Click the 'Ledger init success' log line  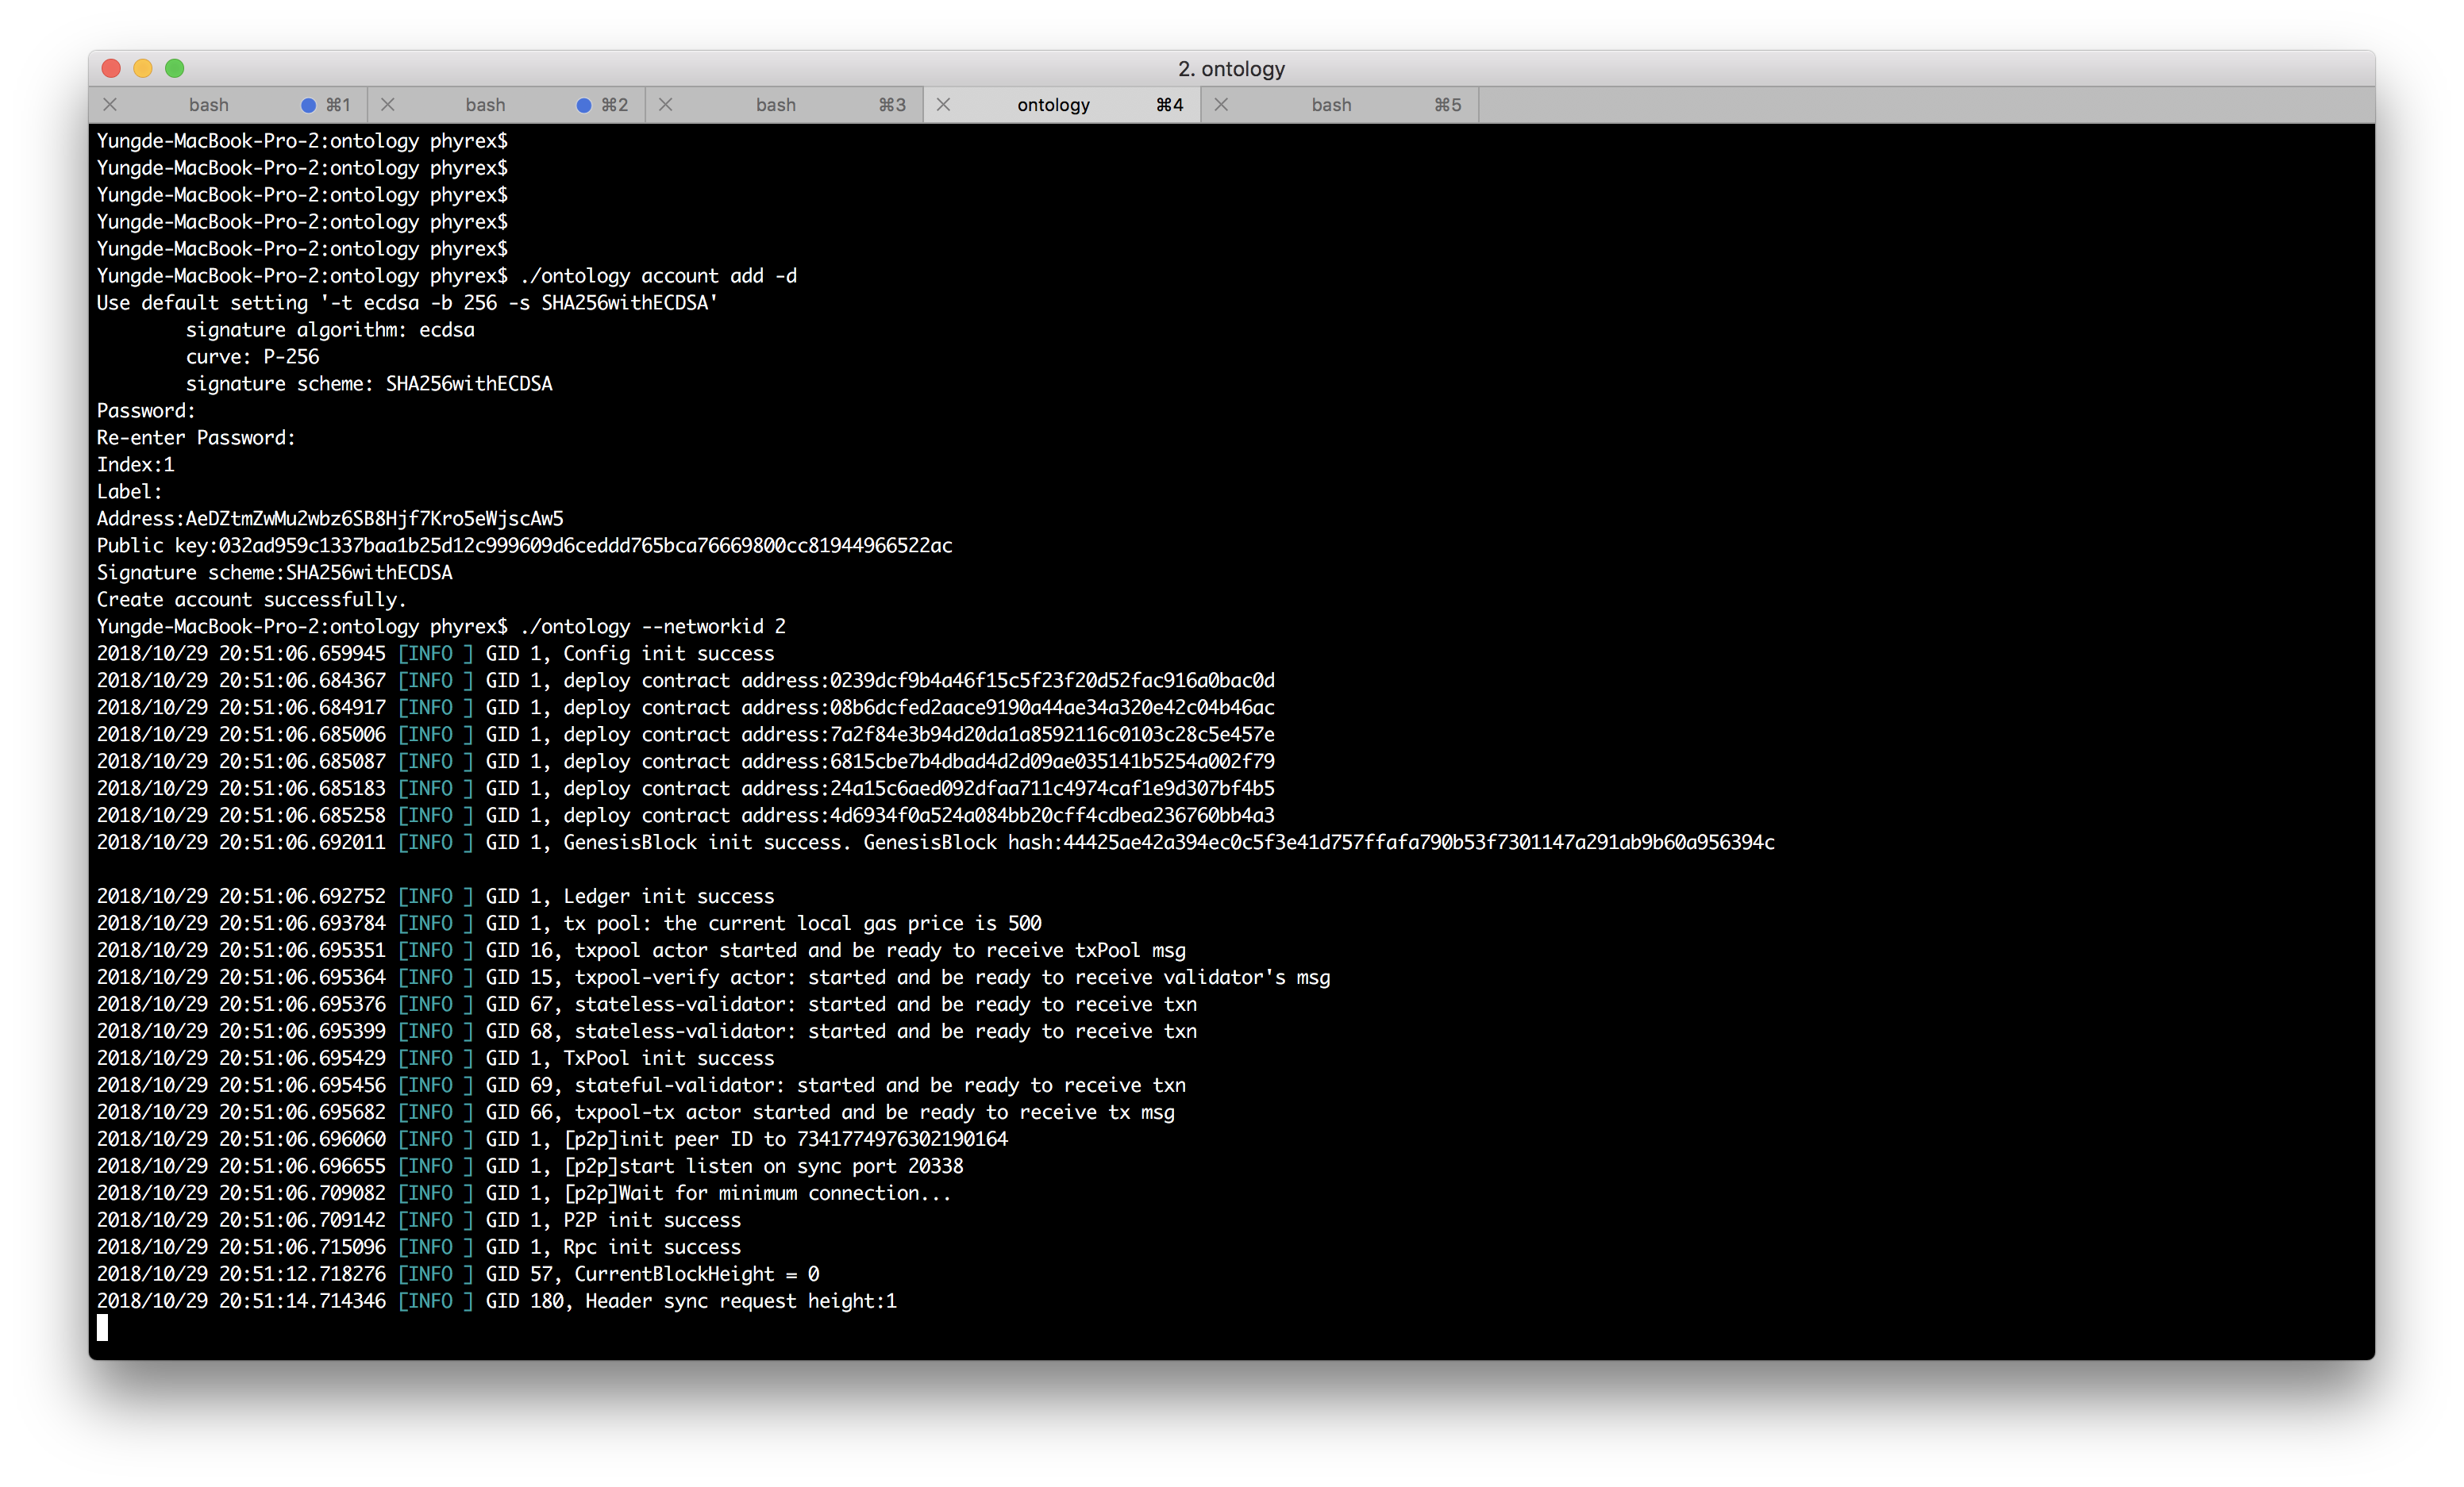(x=435, y=897)
